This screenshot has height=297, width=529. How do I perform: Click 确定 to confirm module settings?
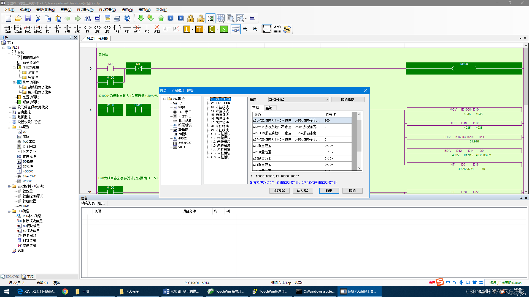click(328, 191)
